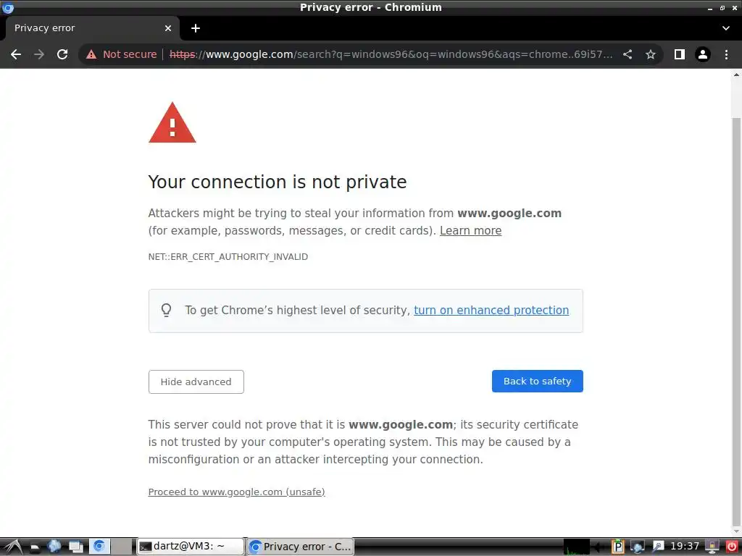Image resolution: width=742 pixels, height=556 pixels.
Task: Bookmark this page with the star icon
Action: pos(651,54)
